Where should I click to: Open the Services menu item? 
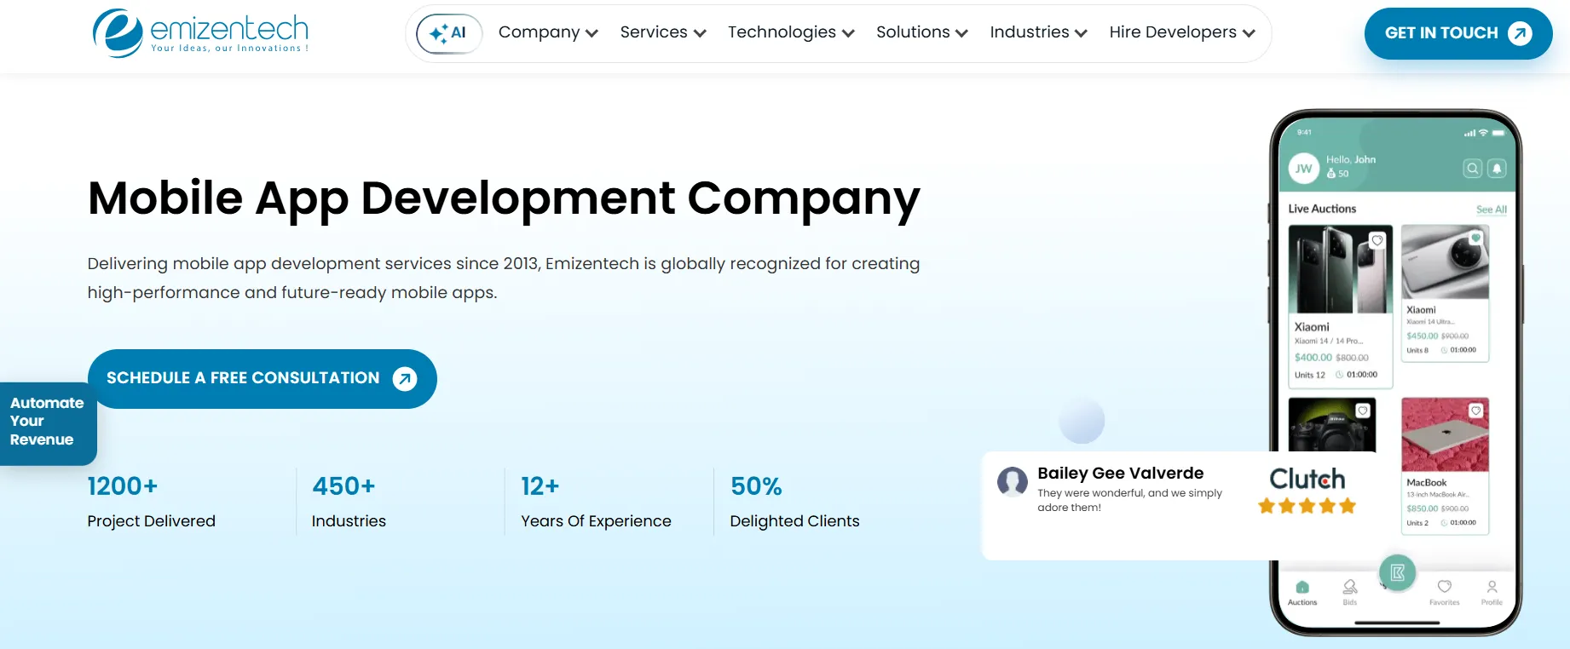pyautogui.click(x=662, y=32)
